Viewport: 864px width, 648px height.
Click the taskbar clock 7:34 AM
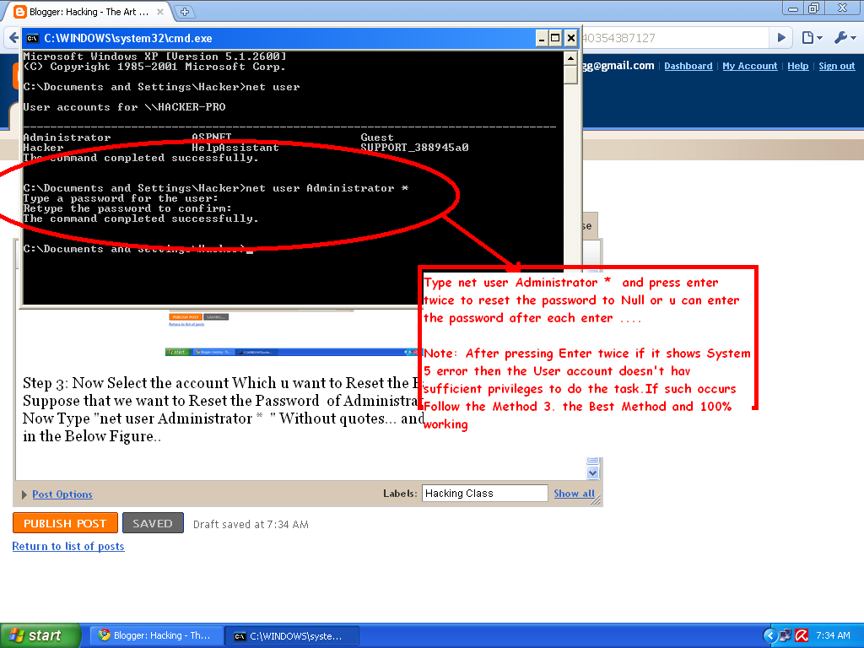pos(833,635)
